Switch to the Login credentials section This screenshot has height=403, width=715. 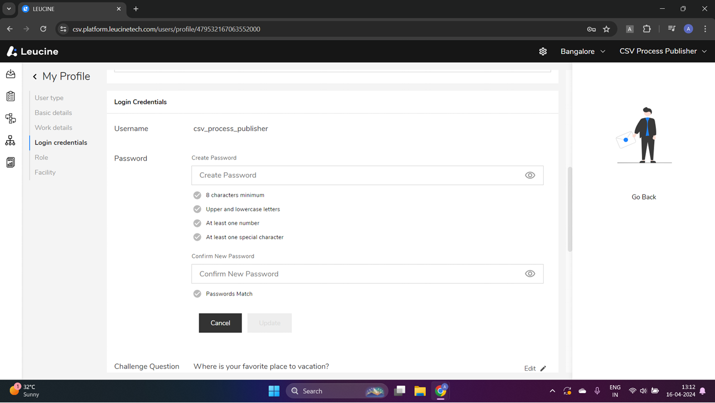click(x=61, y=142)
